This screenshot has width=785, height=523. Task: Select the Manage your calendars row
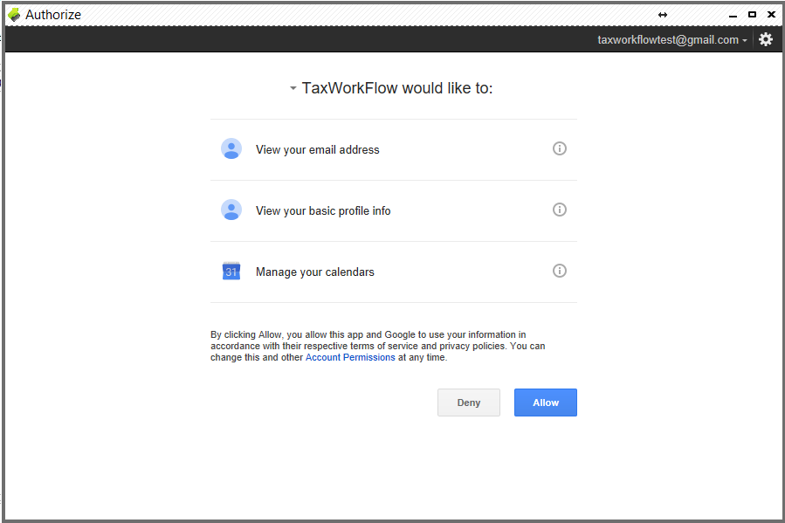pyautogui.click(x=394, y=272)
